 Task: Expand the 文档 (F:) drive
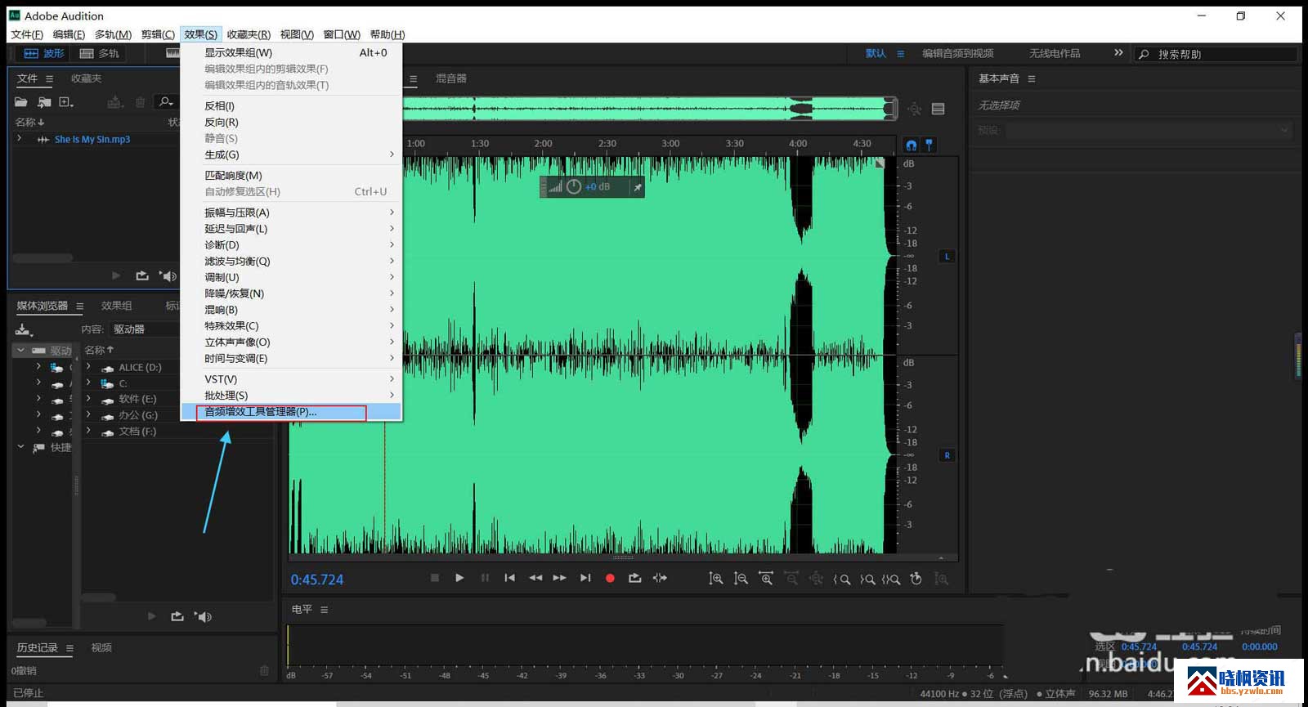(x=88, y=431)
